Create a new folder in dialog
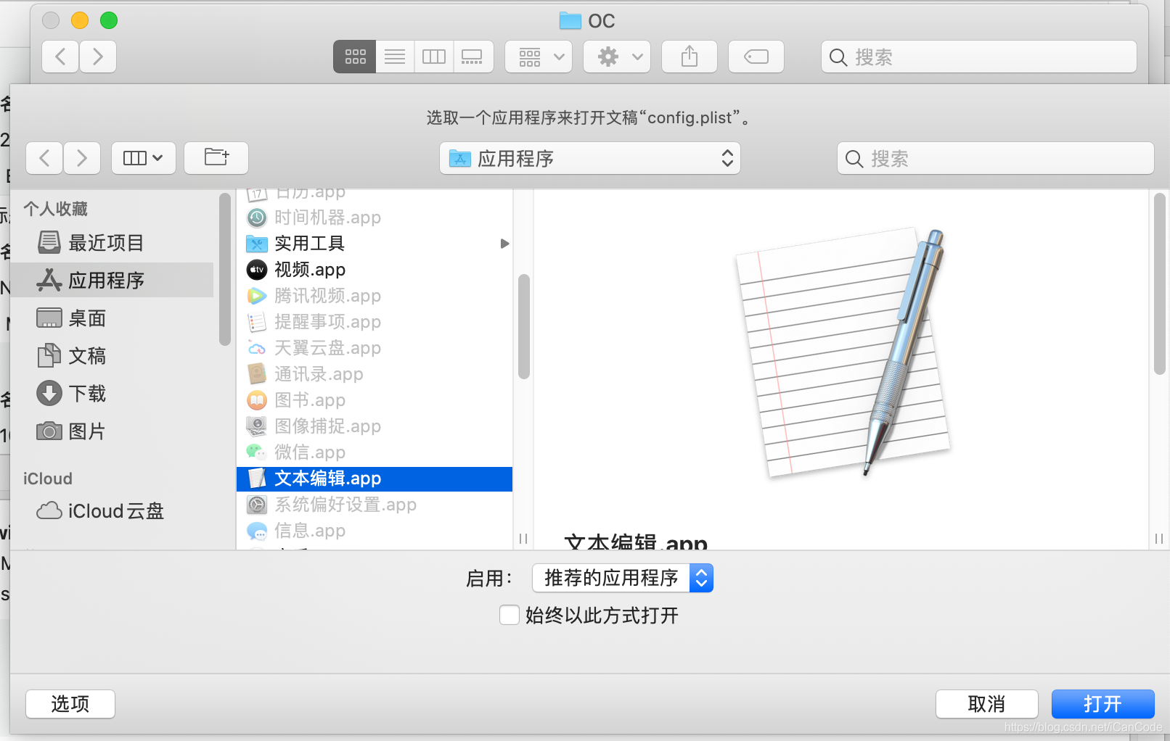The image size is (1170, 741). tap(216, 158)
